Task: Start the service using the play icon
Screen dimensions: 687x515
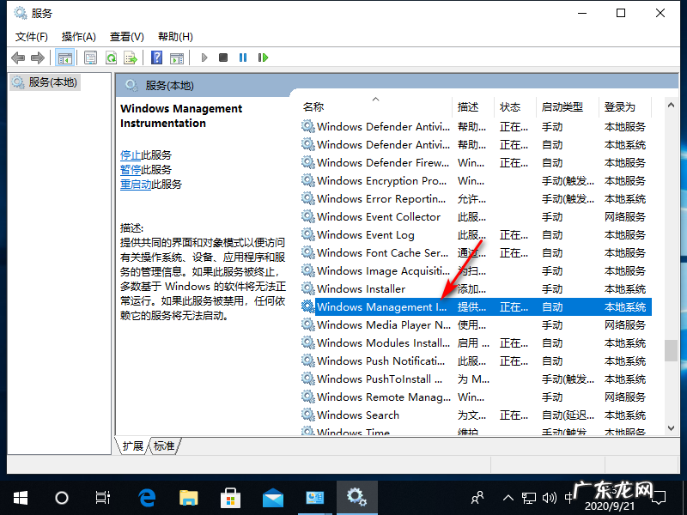Action: tap(204, 58)
